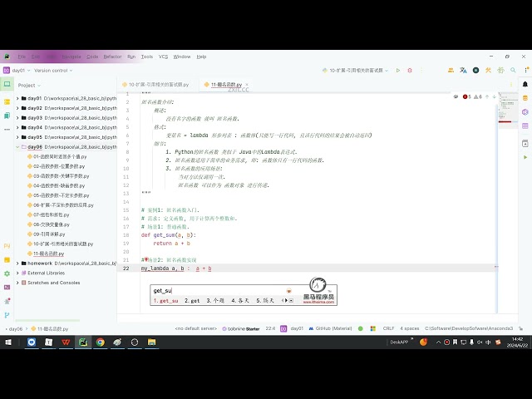Expand homework folder in tree

(17, 264)
